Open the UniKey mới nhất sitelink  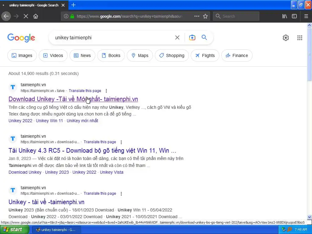pos(82,121)
